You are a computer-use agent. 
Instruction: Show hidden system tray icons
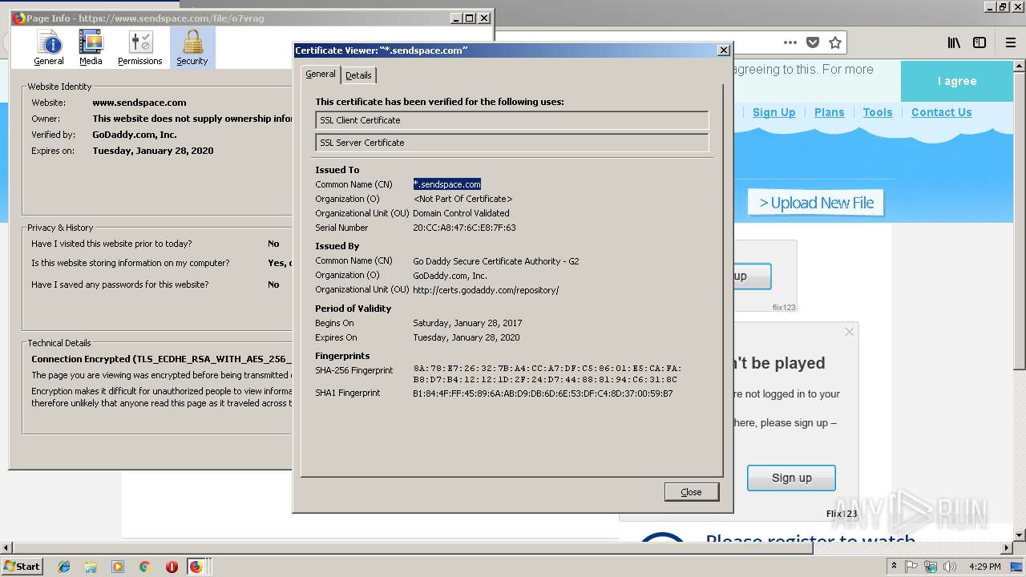pos(894,566)
